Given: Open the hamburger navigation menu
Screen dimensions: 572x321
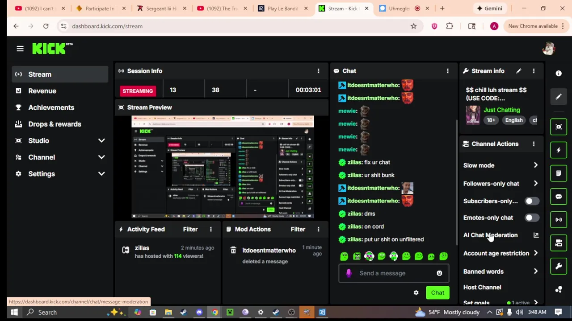Looking at the screenshot, I should click(20, 49).
